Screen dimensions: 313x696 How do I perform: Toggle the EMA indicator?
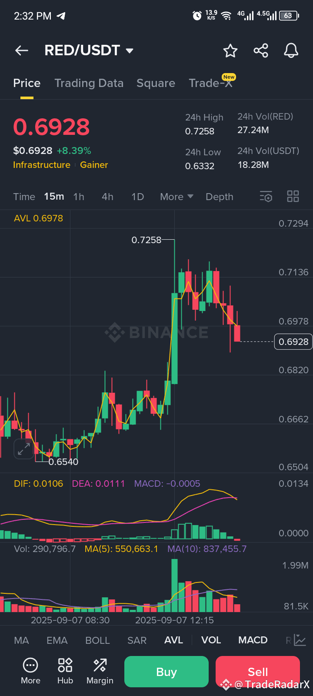tap(57, 640)
